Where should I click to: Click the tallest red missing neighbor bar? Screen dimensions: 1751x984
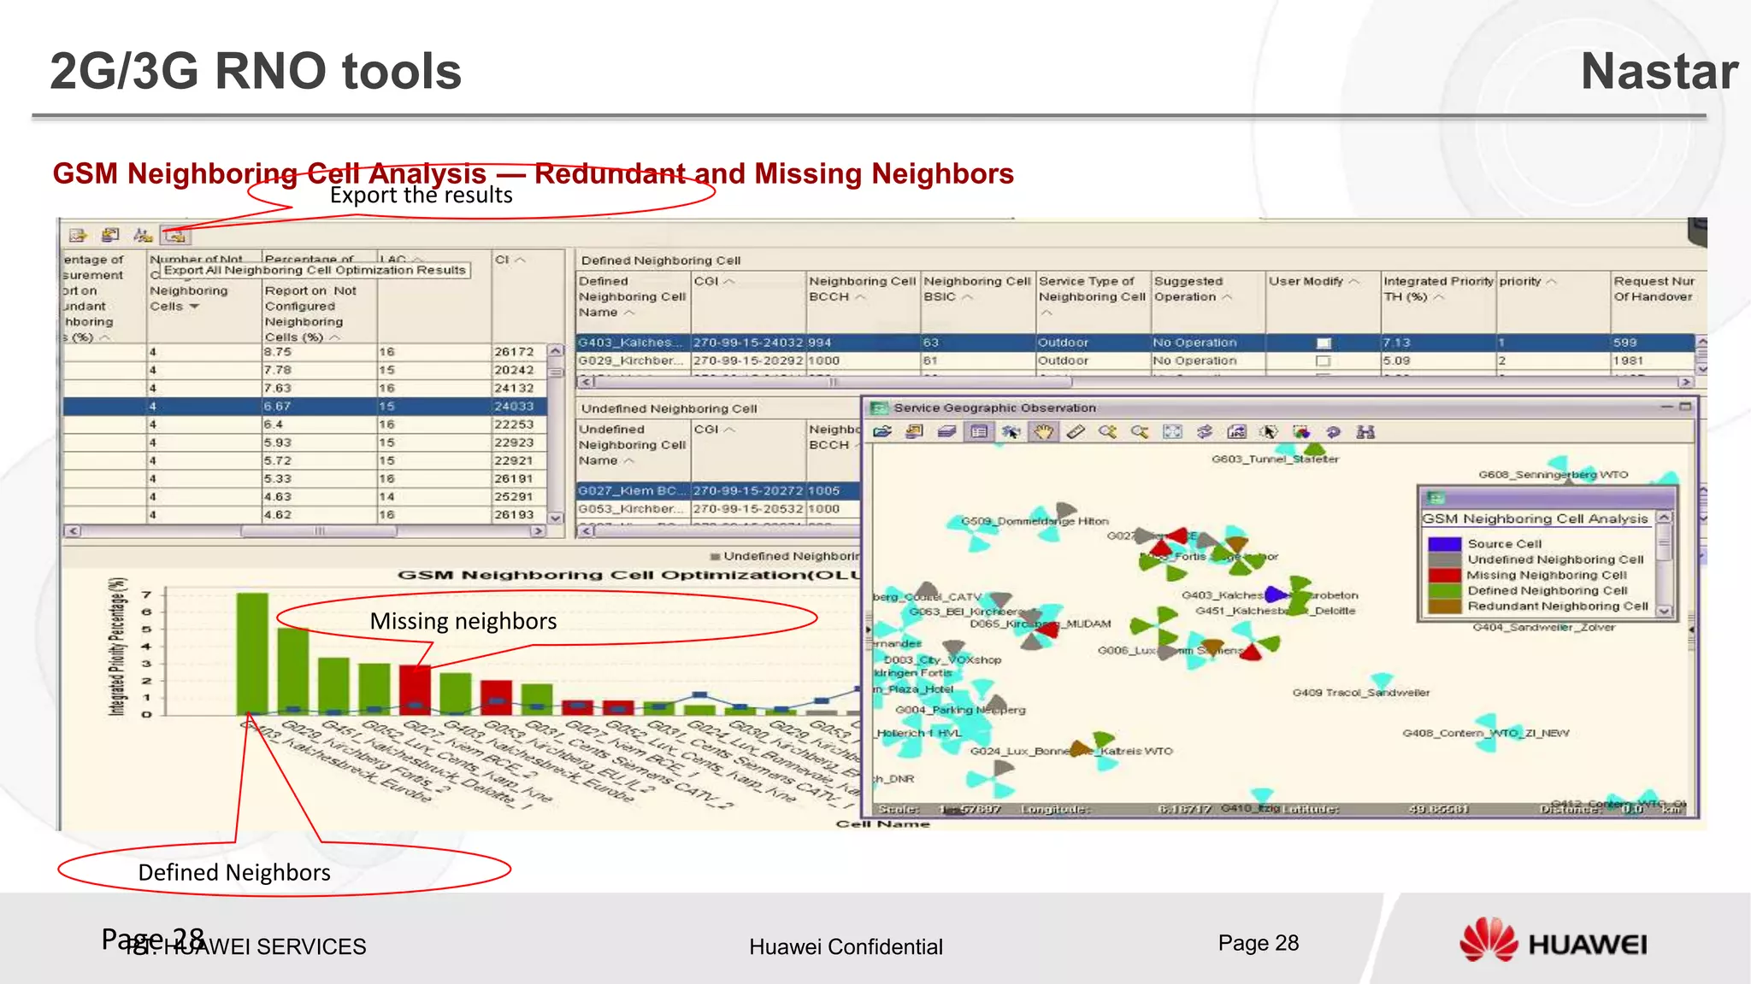[x=416, y=690]
